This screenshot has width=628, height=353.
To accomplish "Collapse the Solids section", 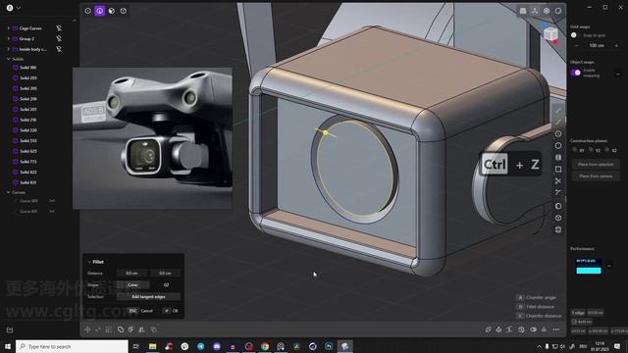I will [x=9, y=59].
